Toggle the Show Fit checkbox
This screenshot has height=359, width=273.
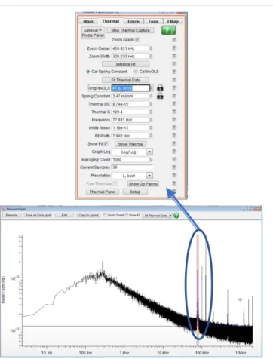pos(106,144)
